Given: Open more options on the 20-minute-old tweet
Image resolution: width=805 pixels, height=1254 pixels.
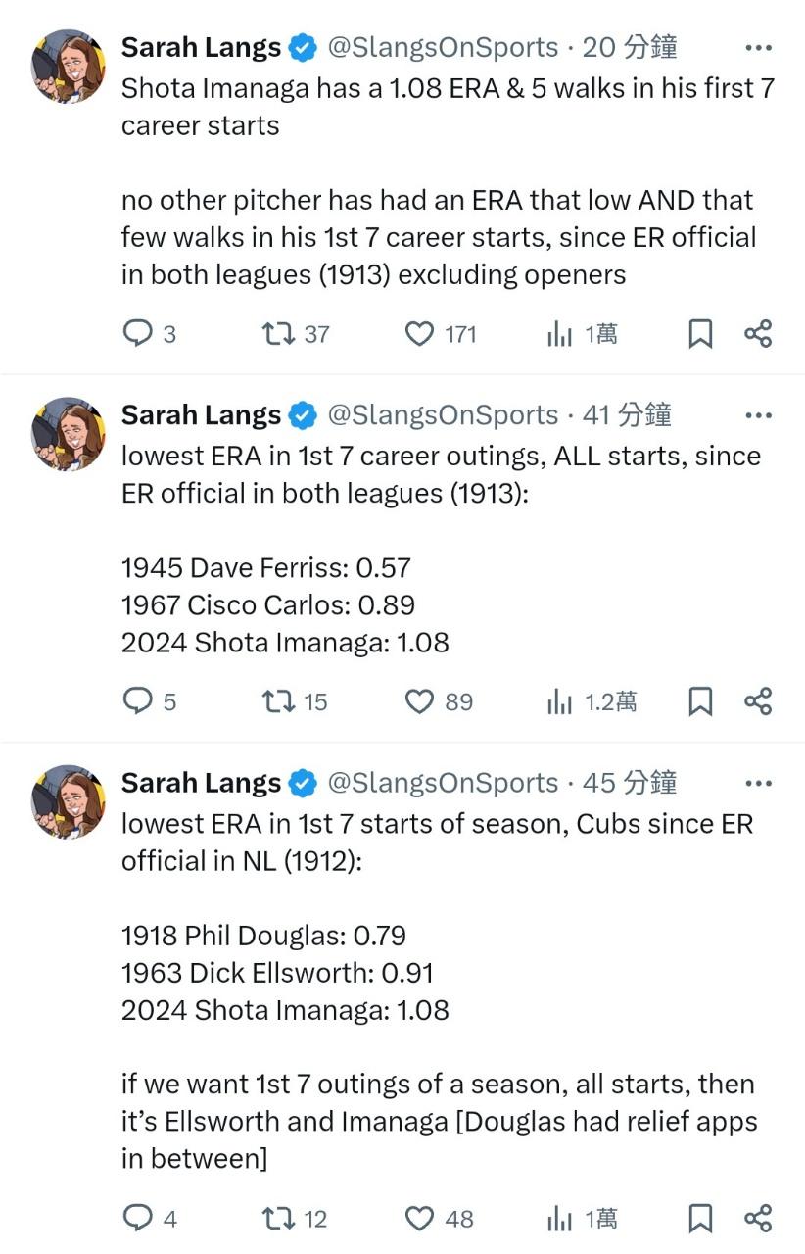Looking at the screenshot, I should point(758,47).
